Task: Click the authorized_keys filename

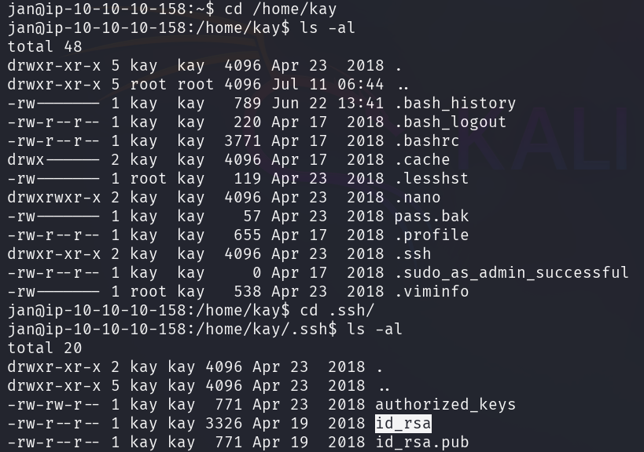Action: pyautogui.click(x=445, y=404)
